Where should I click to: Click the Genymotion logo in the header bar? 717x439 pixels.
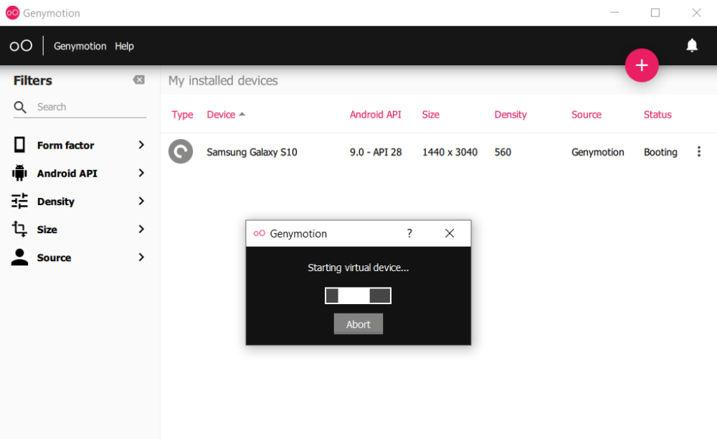pos(21,46)
